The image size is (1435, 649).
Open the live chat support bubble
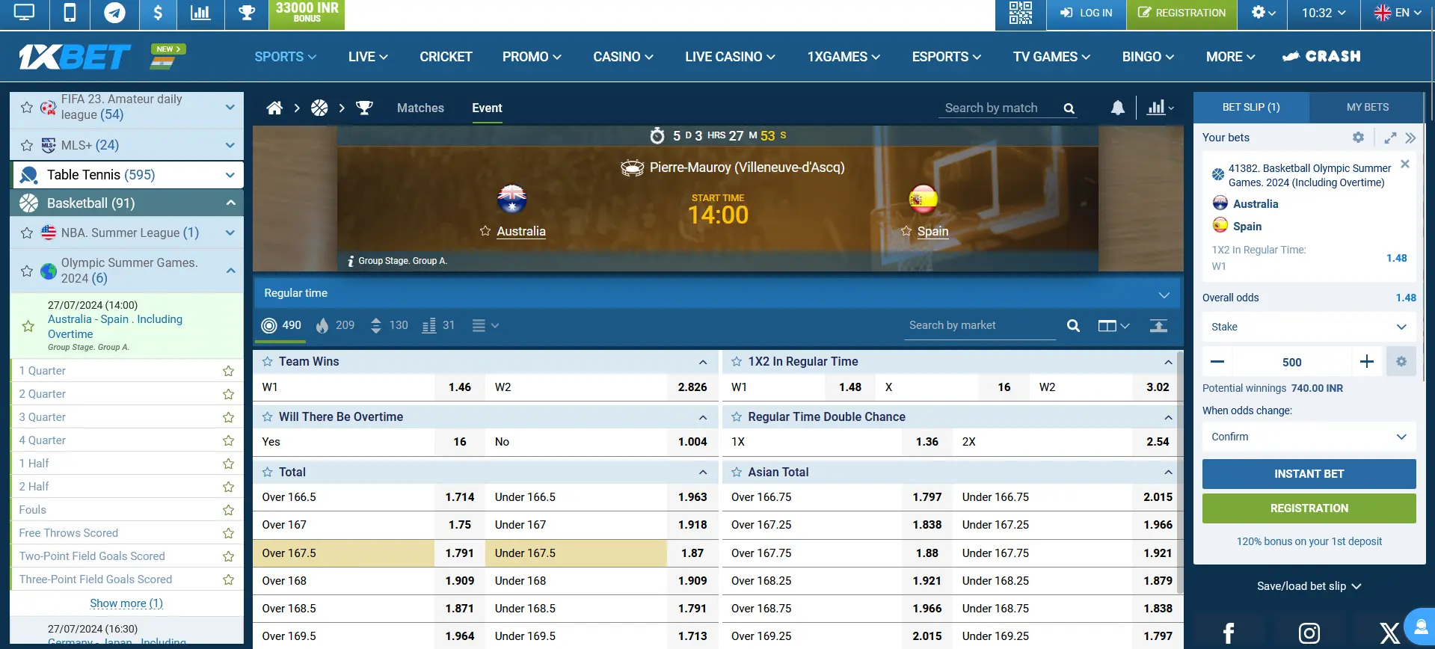[x=1420, y=627]
